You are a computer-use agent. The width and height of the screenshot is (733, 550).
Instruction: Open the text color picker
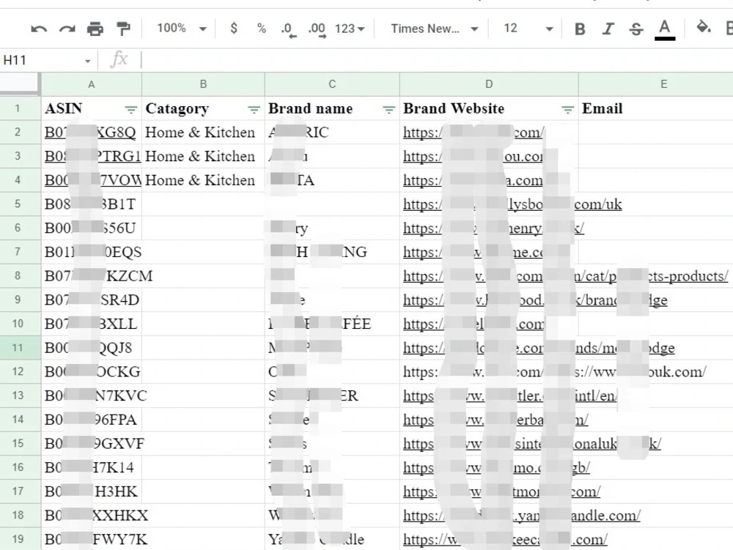(664, 29)
